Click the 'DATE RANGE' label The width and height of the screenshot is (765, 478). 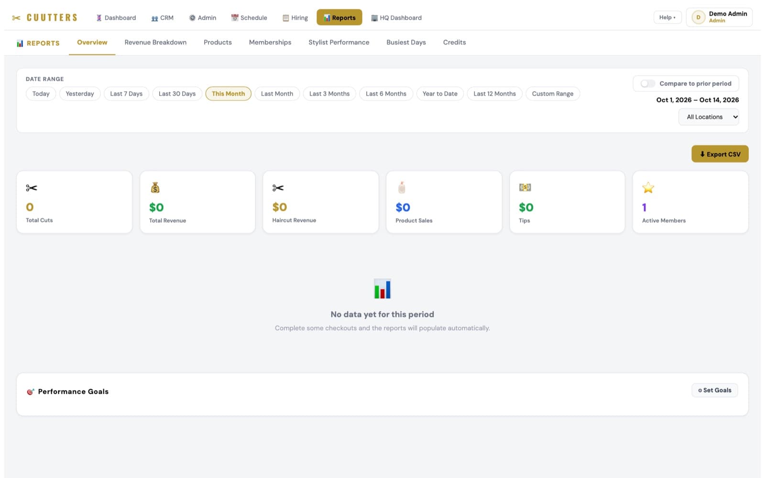(44, 79)
